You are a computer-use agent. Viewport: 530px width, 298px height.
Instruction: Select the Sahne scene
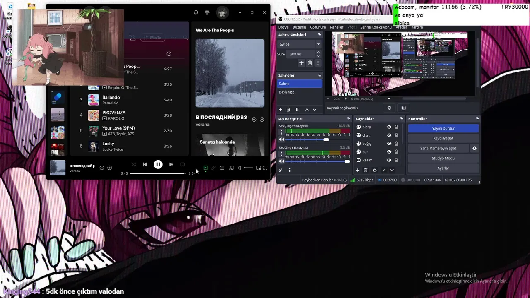point(299,84)
